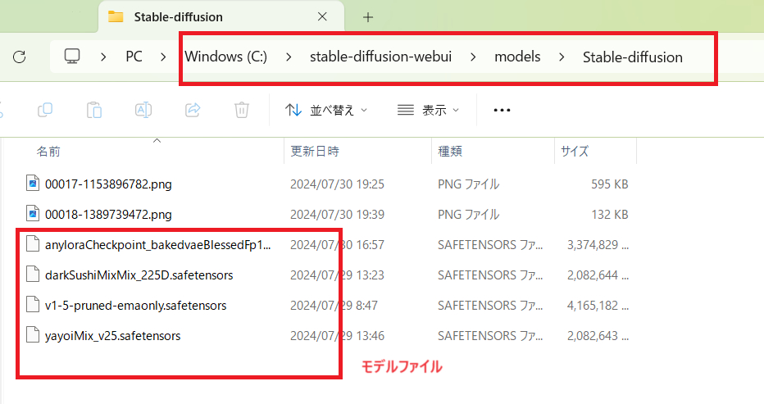The image size is (764, 404).
Task: Select yayoiMix_v25.safetensors file name
Action: pyautogui.click(x=112, y=336)
